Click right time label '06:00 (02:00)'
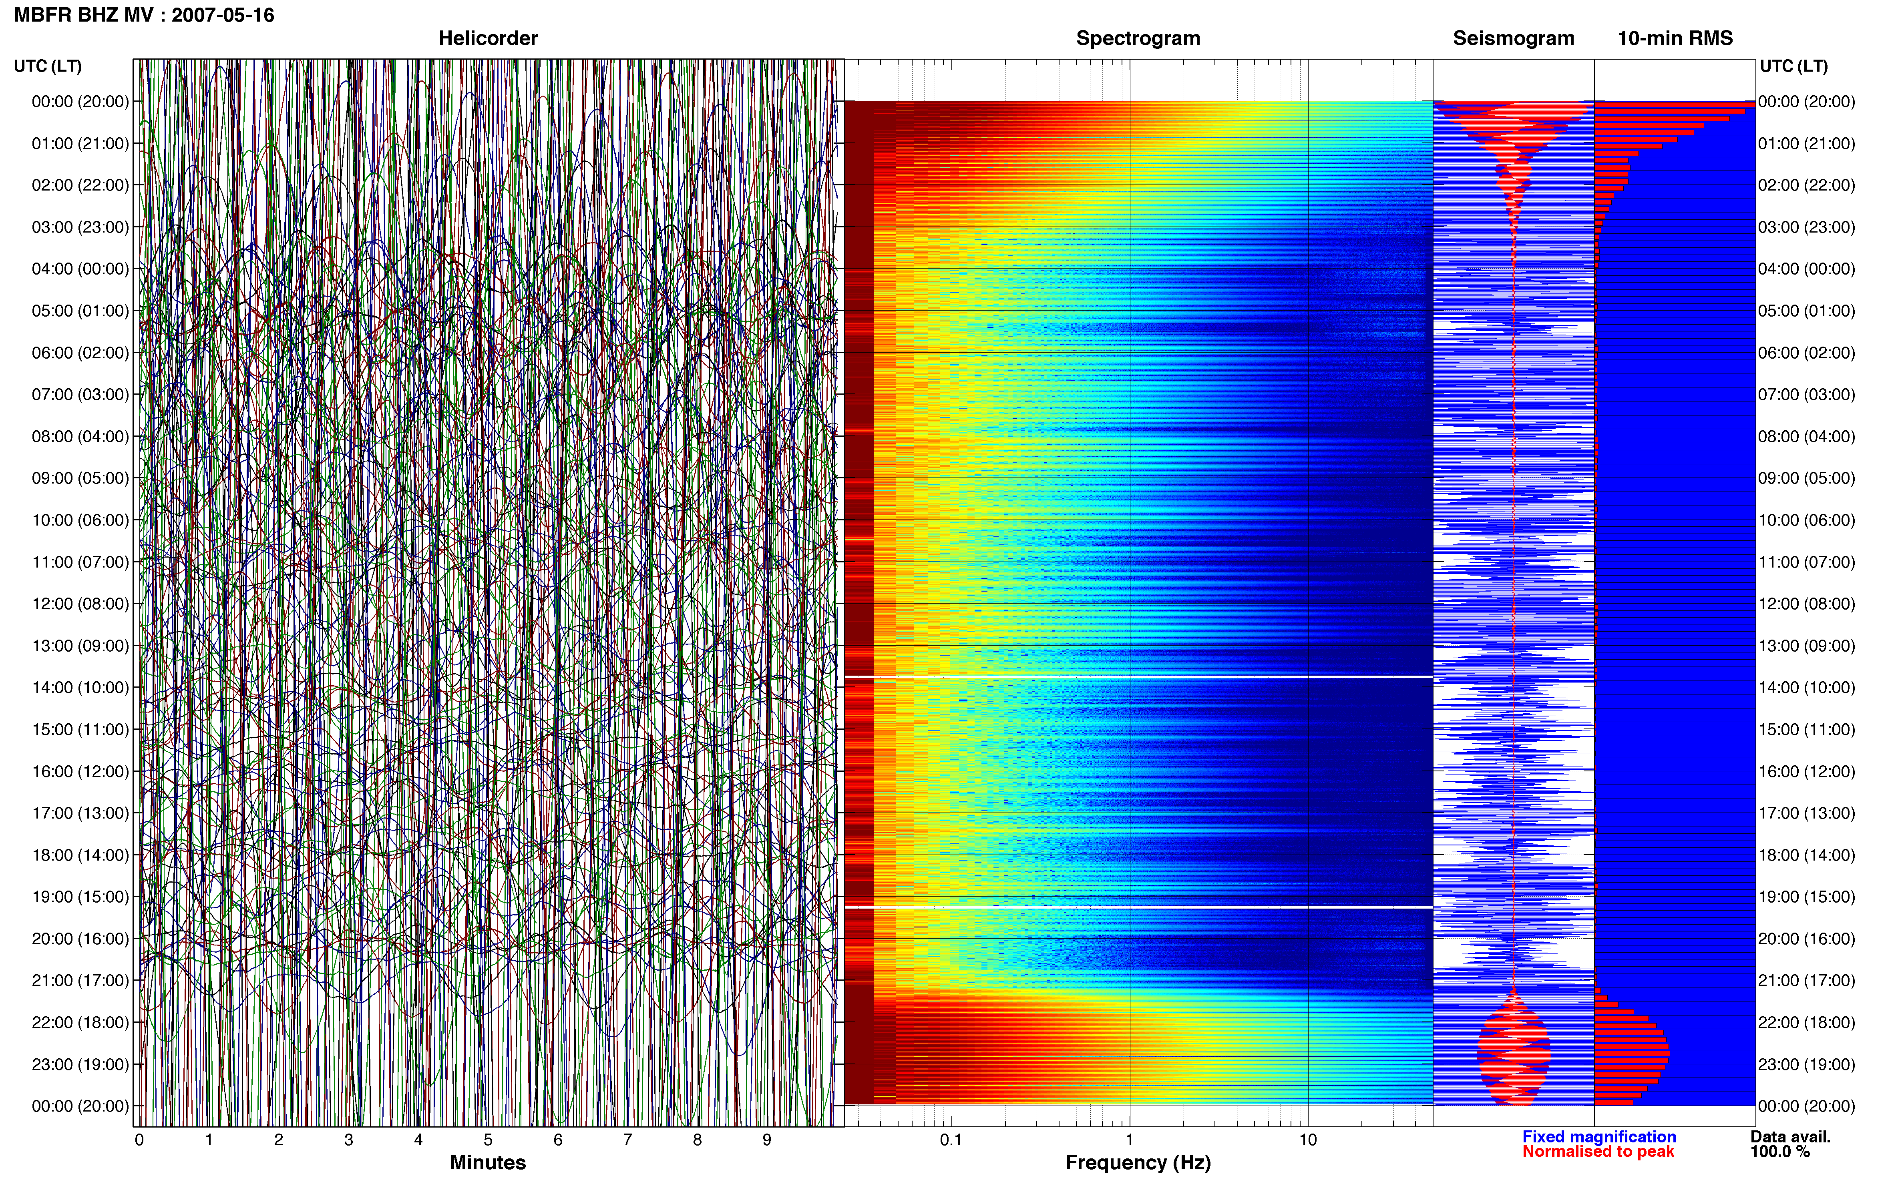Image resolution: width=1898 pixels, height=1186 pixels. click(1806, 353)
